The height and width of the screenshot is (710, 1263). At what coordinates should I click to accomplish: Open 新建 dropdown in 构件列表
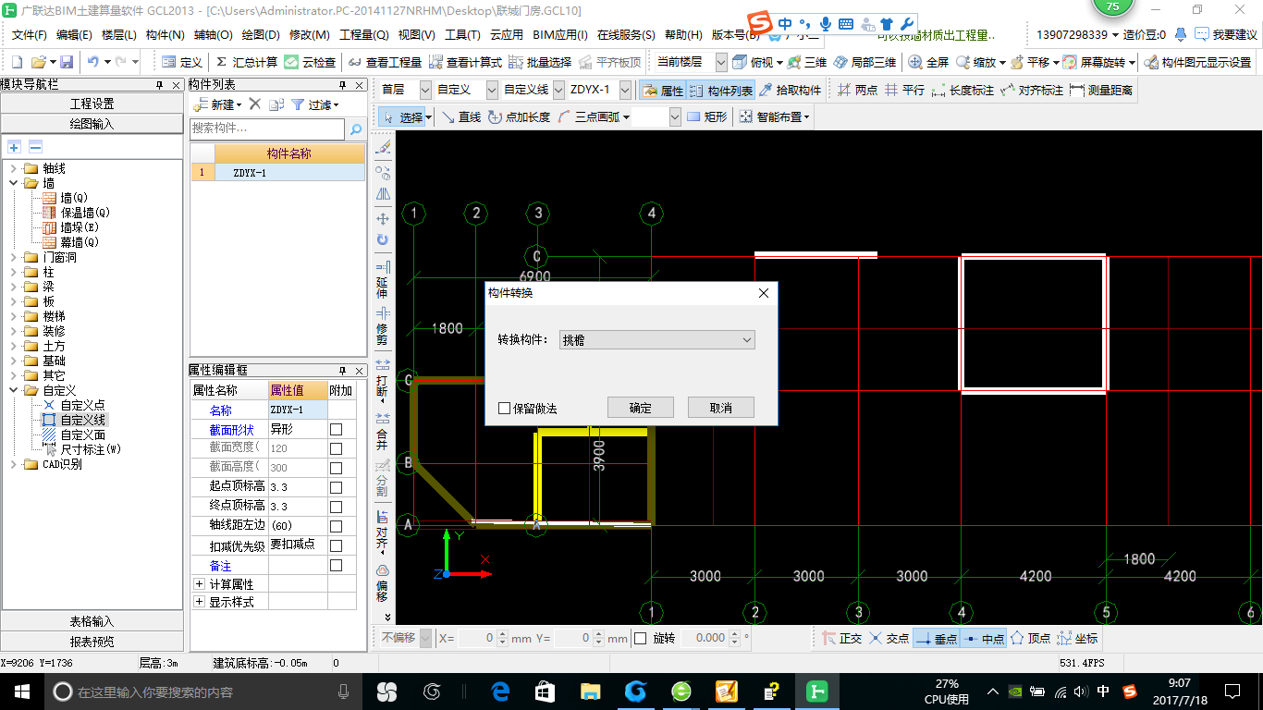coord(216,104)
